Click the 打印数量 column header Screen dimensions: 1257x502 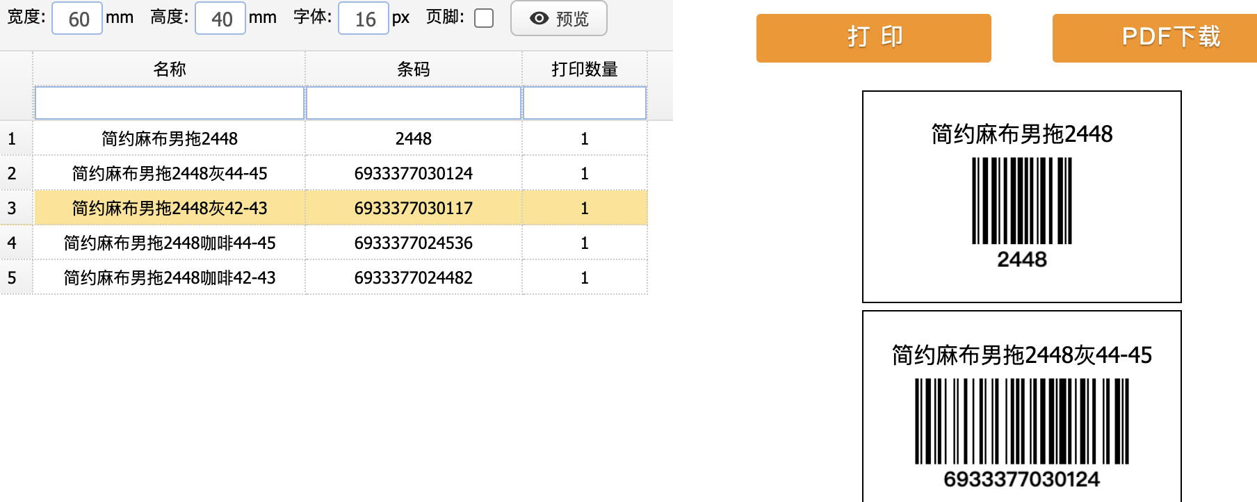click(x=585, y=69)
